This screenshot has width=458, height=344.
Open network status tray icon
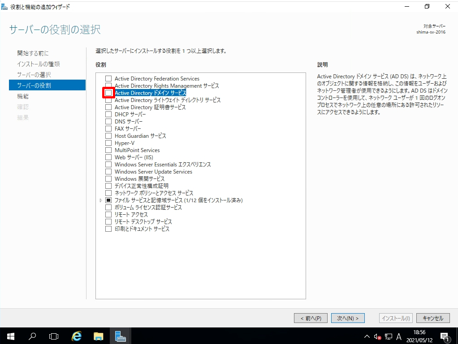[x=388, y=337]
